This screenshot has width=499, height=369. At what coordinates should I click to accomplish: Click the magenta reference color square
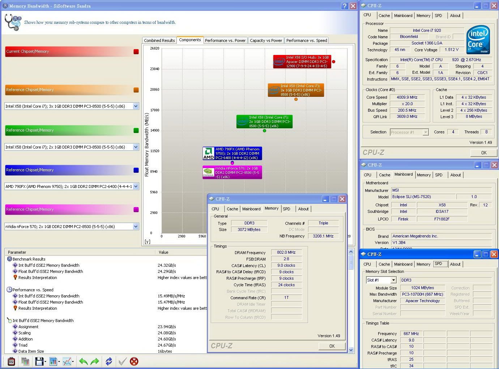[x=136, y=210]
